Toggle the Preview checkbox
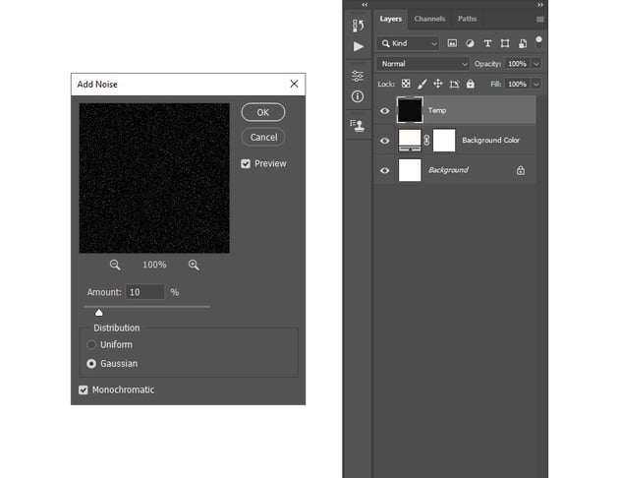 point(246,163)
